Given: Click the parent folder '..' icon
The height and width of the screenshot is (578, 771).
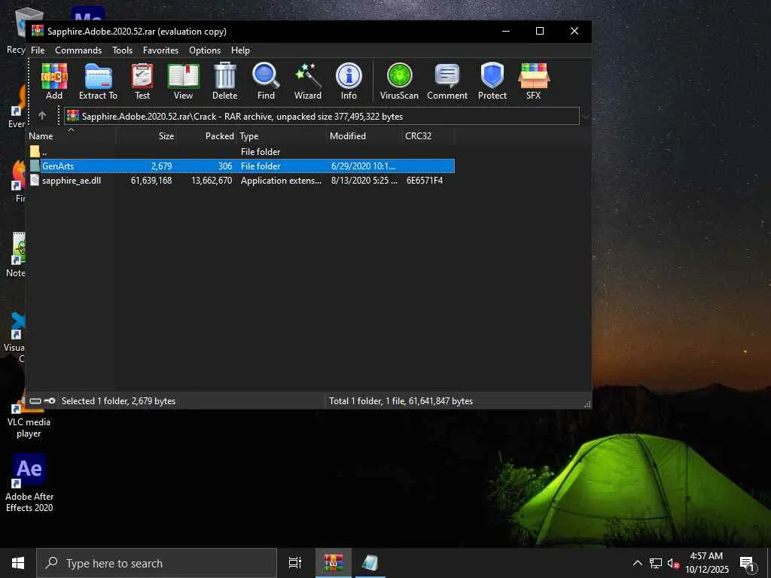Looking at the screenshot, I should (x=35, y=151).
